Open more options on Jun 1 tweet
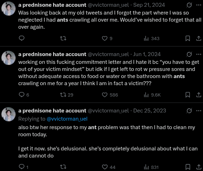This screenshot has width=203, height=171. tap(199, 54)
